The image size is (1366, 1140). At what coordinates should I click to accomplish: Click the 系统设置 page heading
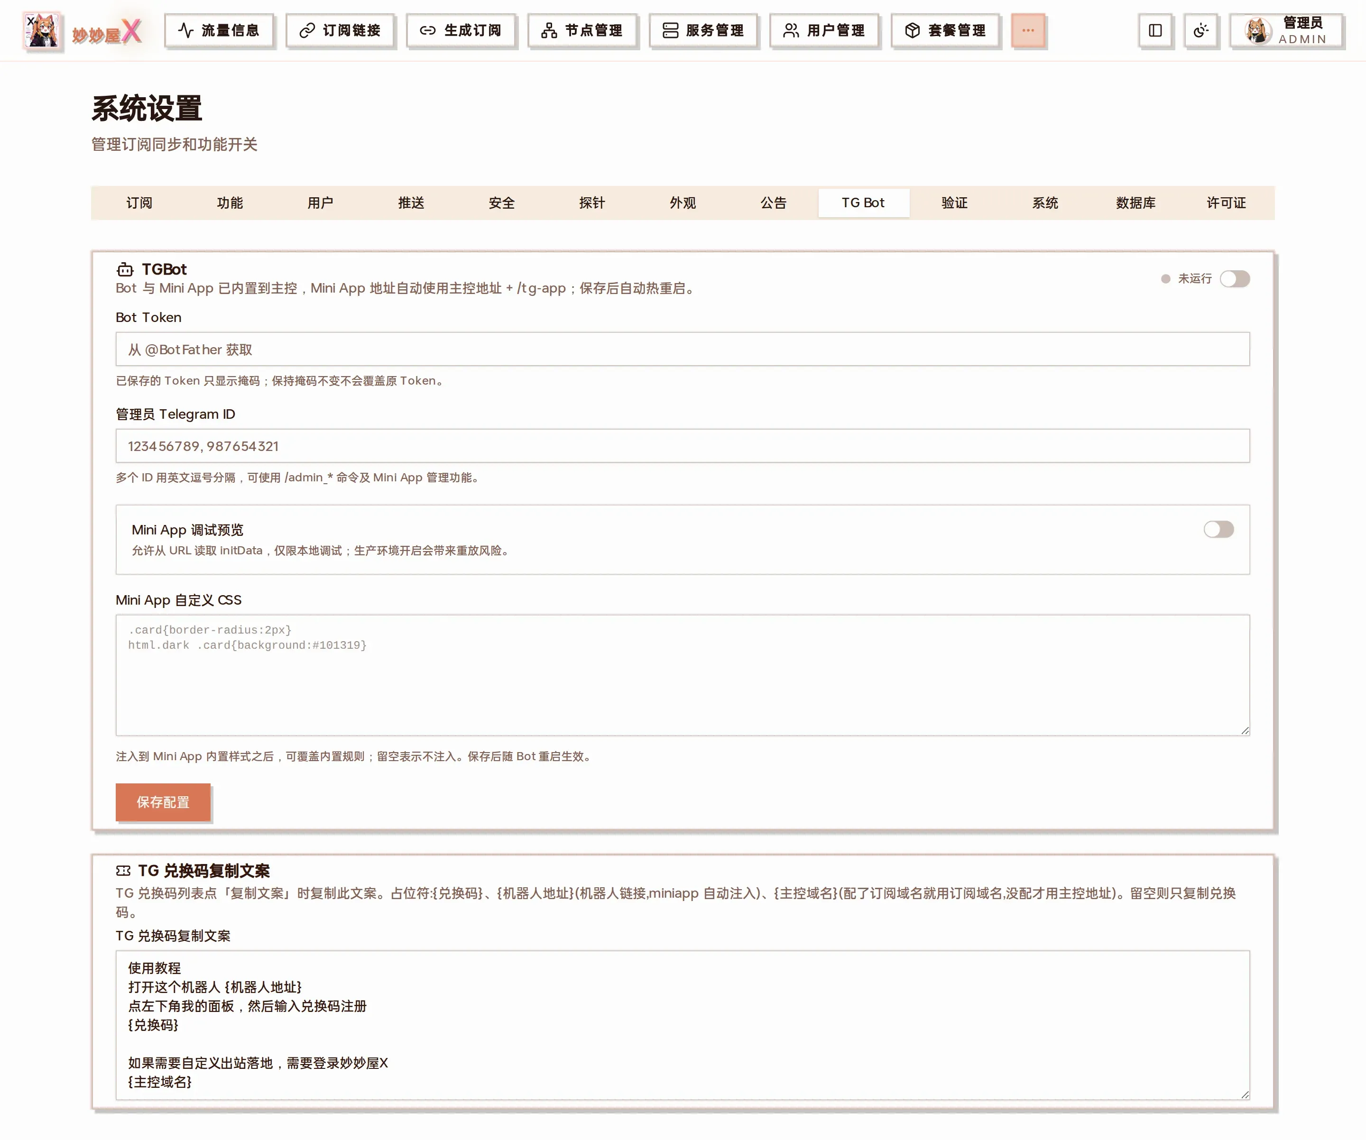(x=147, y=109)
